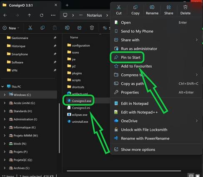
Task: Click the horizontal scrollbar in file list
Action: (x=124, y=171)
